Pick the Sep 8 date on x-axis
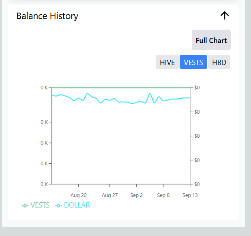 (163, 195)
